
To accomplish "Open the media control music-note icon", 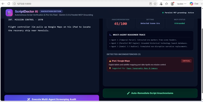I will tap(161, 4).
